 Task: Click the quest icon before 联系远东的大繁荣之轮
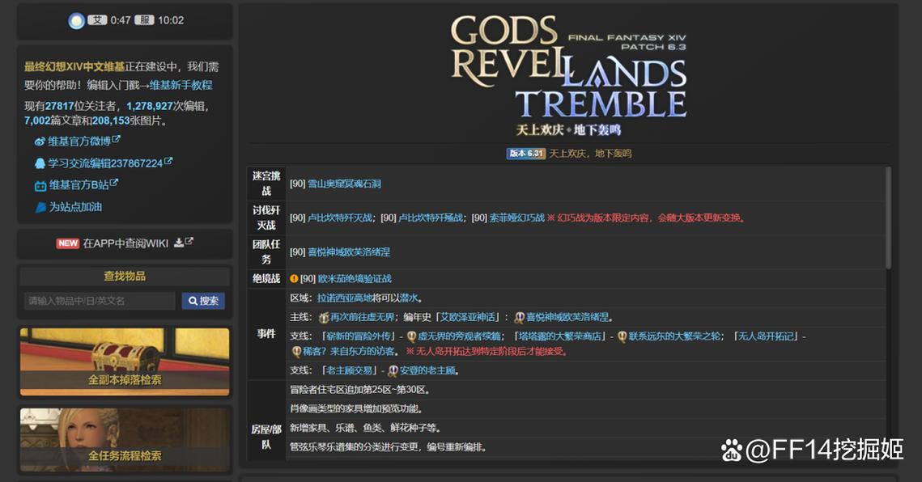[x=622, y=336]
